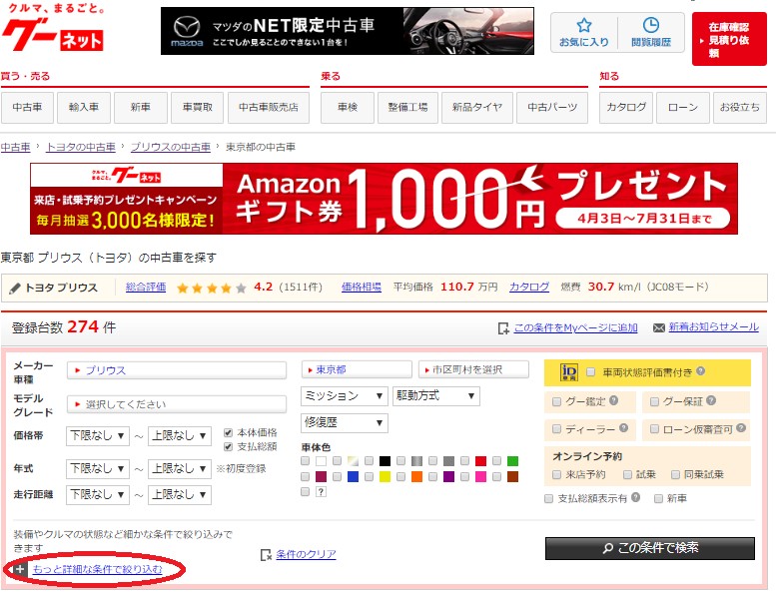Click トヨタの中古車 breadcrumb link
The image size is (776, 596).
(81, 147)
